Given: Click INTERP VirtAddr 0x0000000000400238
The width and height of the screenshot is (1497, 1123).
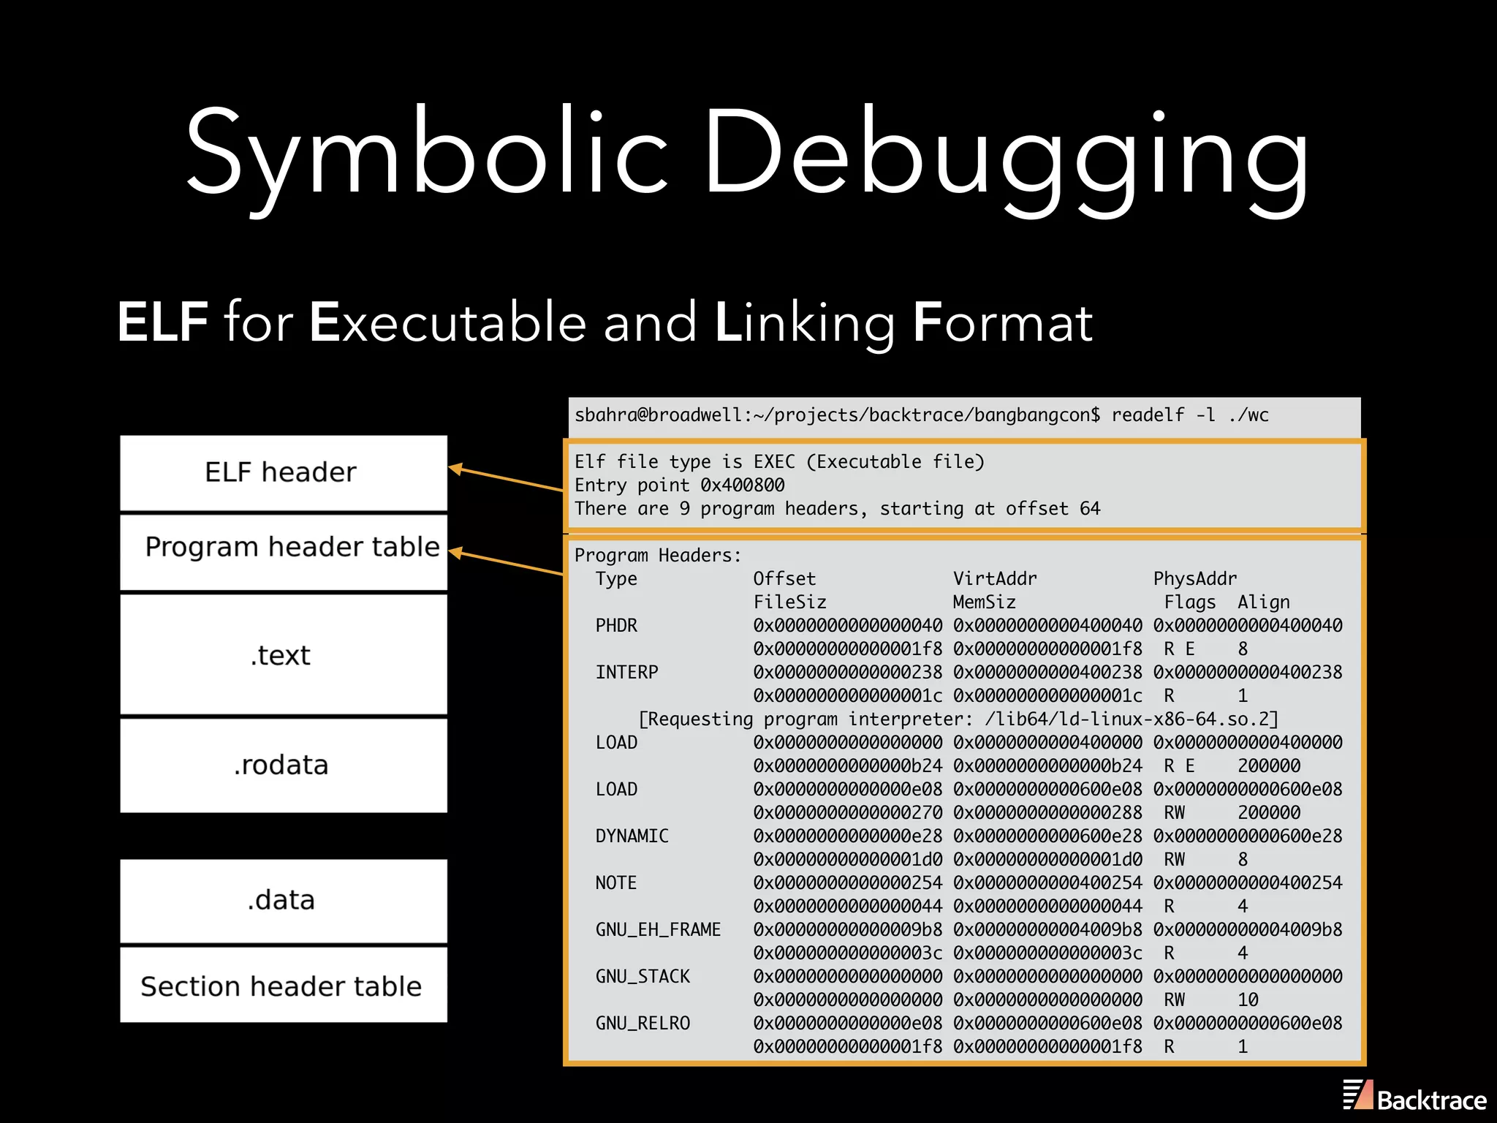Looking at the screenshot, I should (1047, 673).
